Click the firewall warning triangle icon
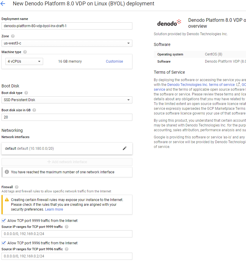This screenshot has height=261, width=246. tap(7, 200)
